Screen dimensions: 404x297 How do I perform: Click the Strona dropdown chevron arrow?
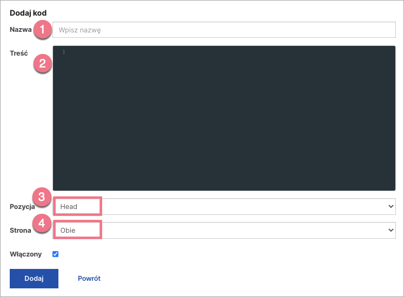(391, 230)
